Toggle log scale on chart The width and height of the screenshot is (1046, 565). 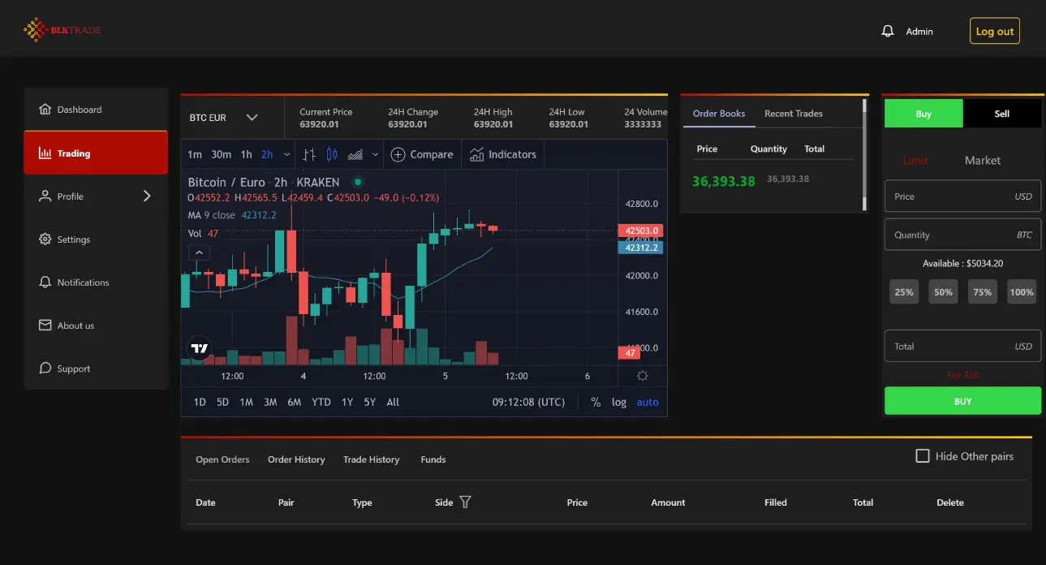tap(619, 402)
